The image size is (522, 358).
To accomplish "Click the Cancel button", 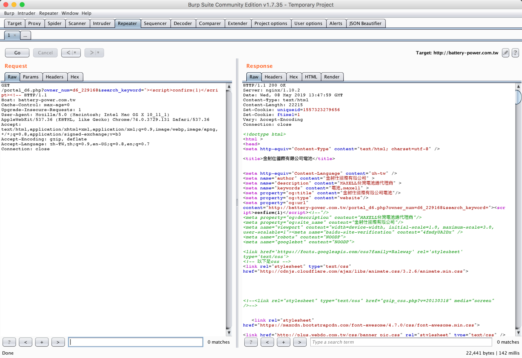I will pos(45,53).
